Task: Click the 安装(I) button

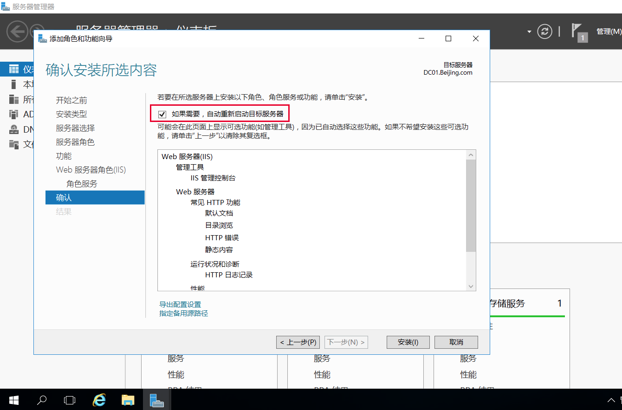Action: [408, 342]
